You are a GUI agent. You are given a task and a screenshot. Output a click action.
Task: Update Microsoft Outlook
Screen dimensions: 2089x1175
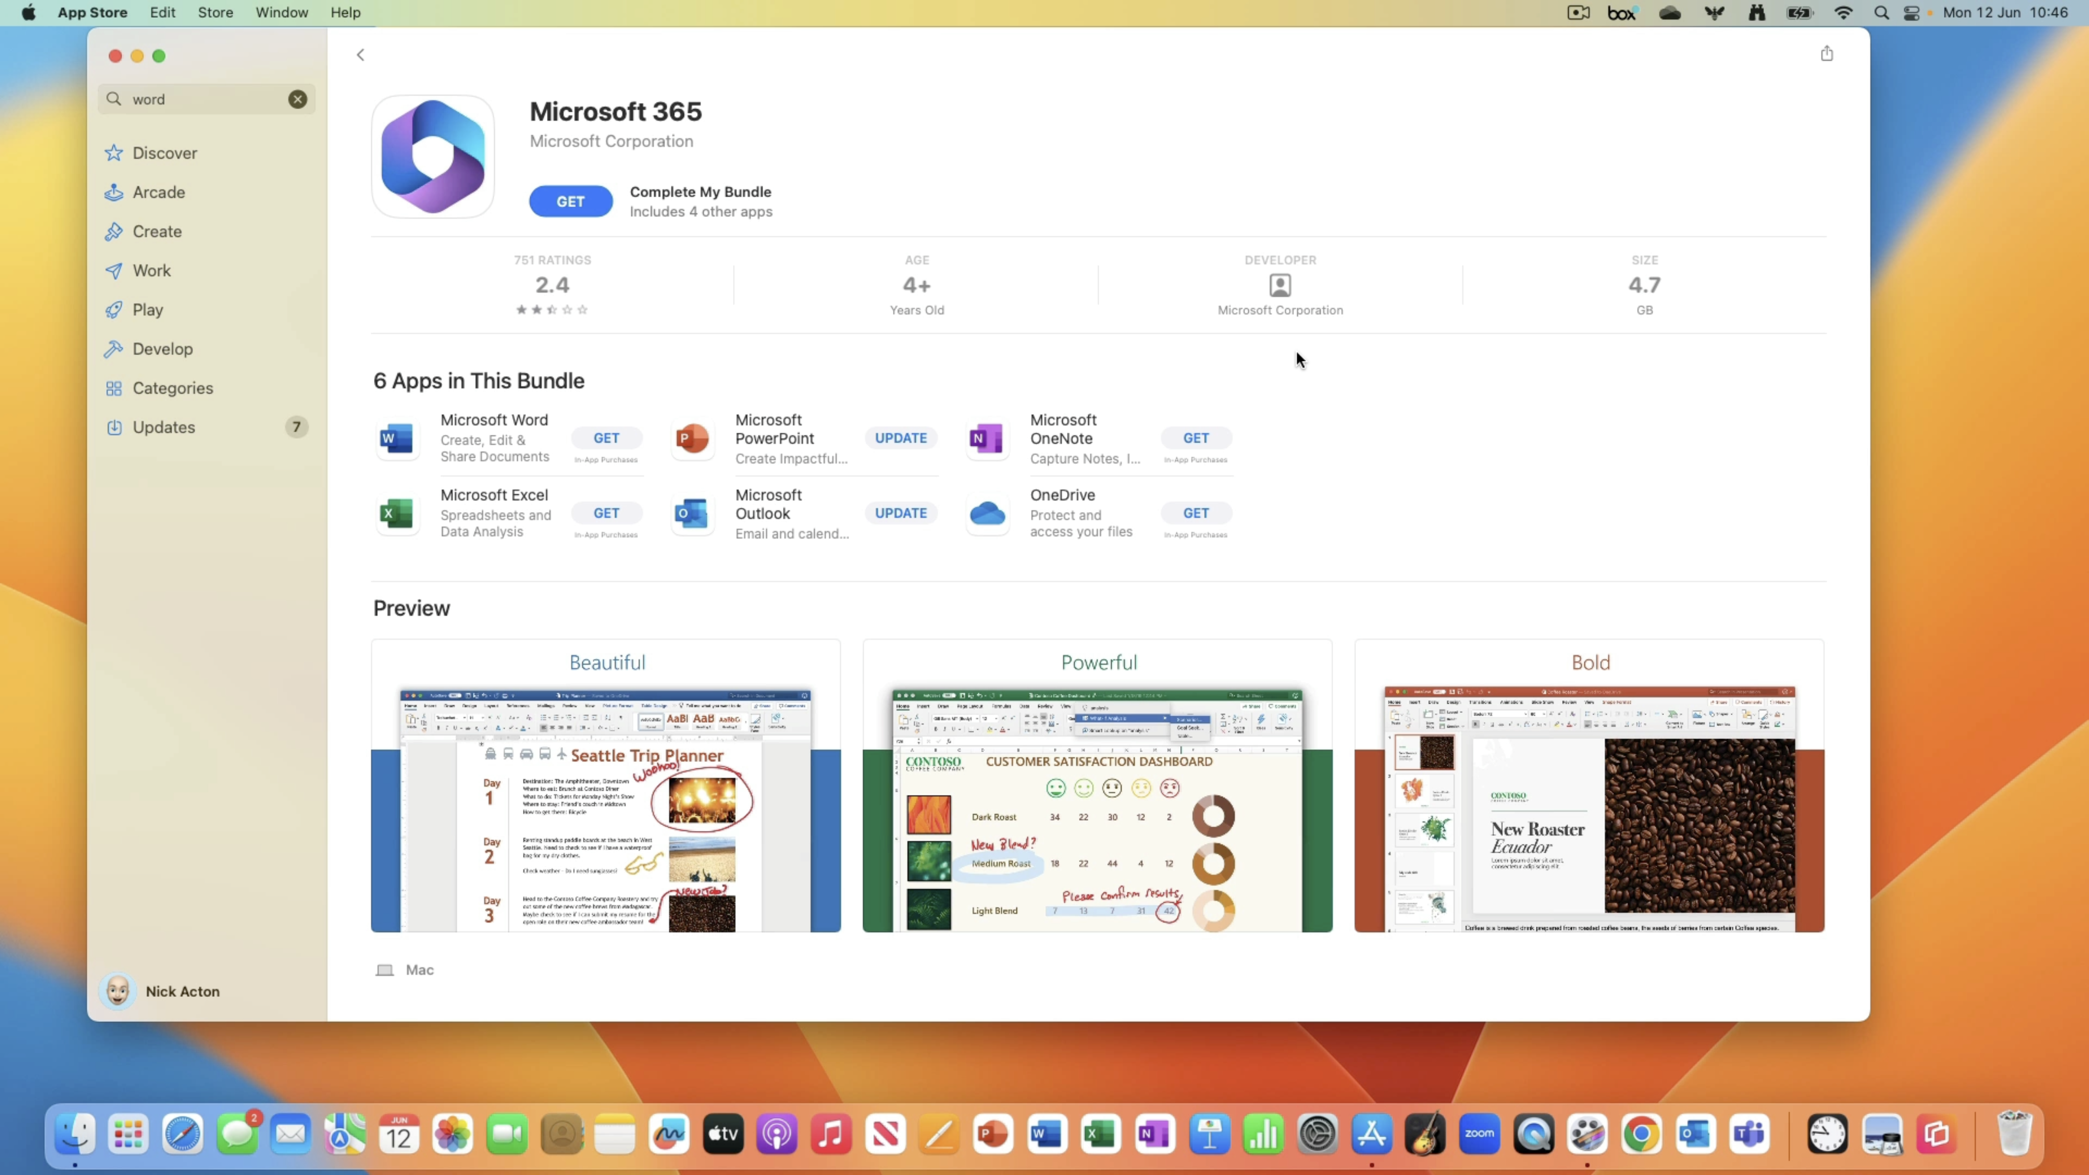point(900,513)
